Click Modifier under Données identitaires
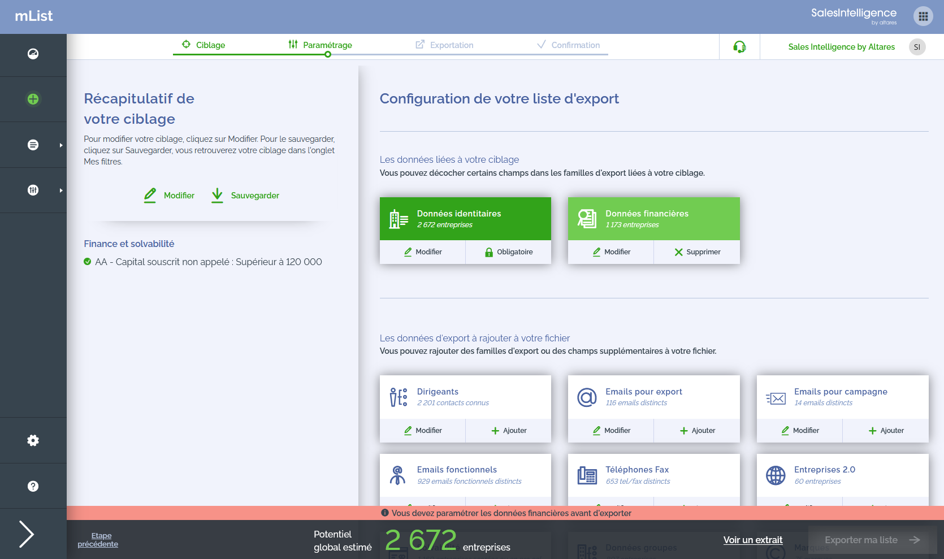The width and height of the screenshot is (944, 559). click(x=423, y=252)
